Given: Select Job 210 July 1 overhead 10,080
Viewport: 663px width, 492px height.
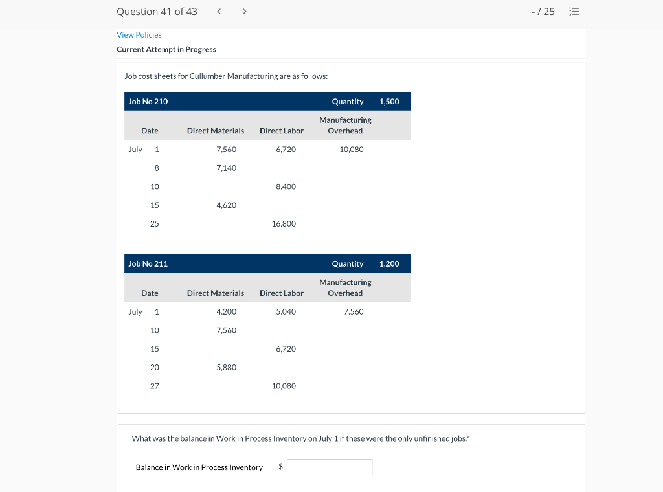Looking at the screenshot, I should 352,149.
